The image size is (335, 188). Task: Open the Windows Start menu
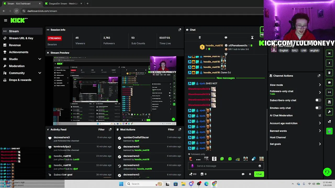click(121, 184)
